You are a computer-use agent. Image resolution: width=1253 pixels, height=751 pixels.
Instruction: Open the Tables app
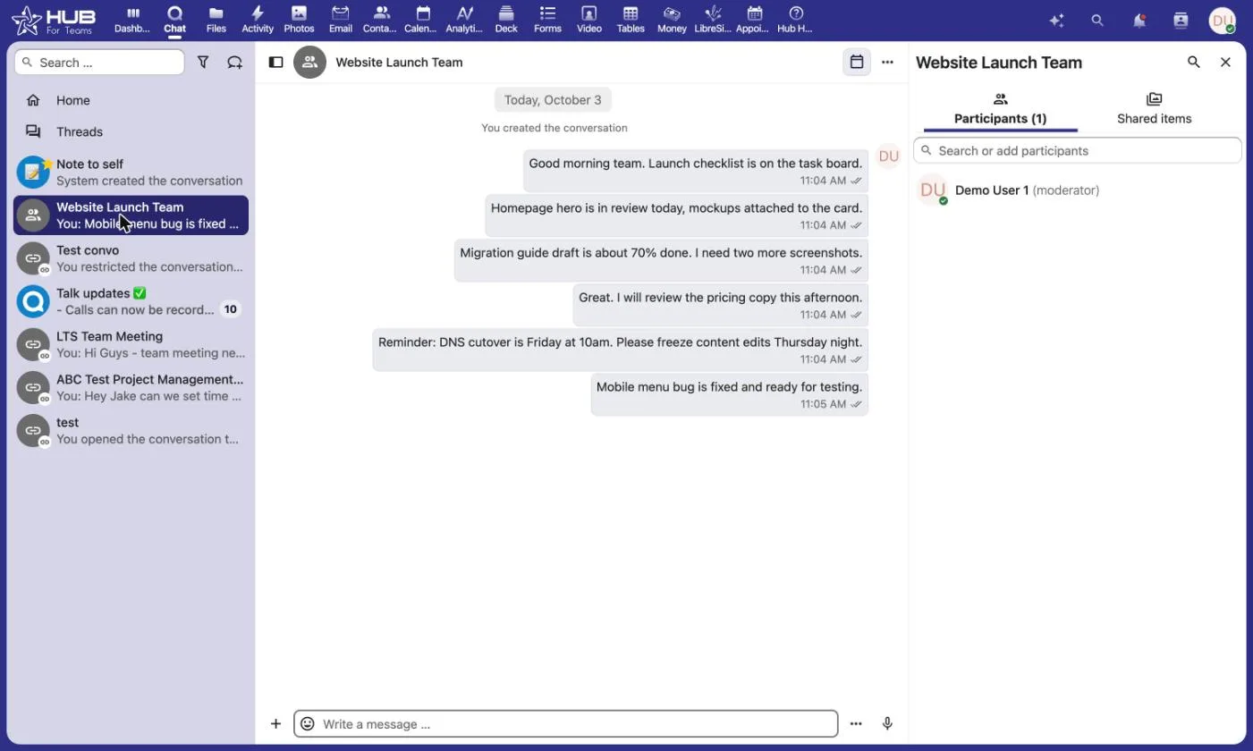631,20
